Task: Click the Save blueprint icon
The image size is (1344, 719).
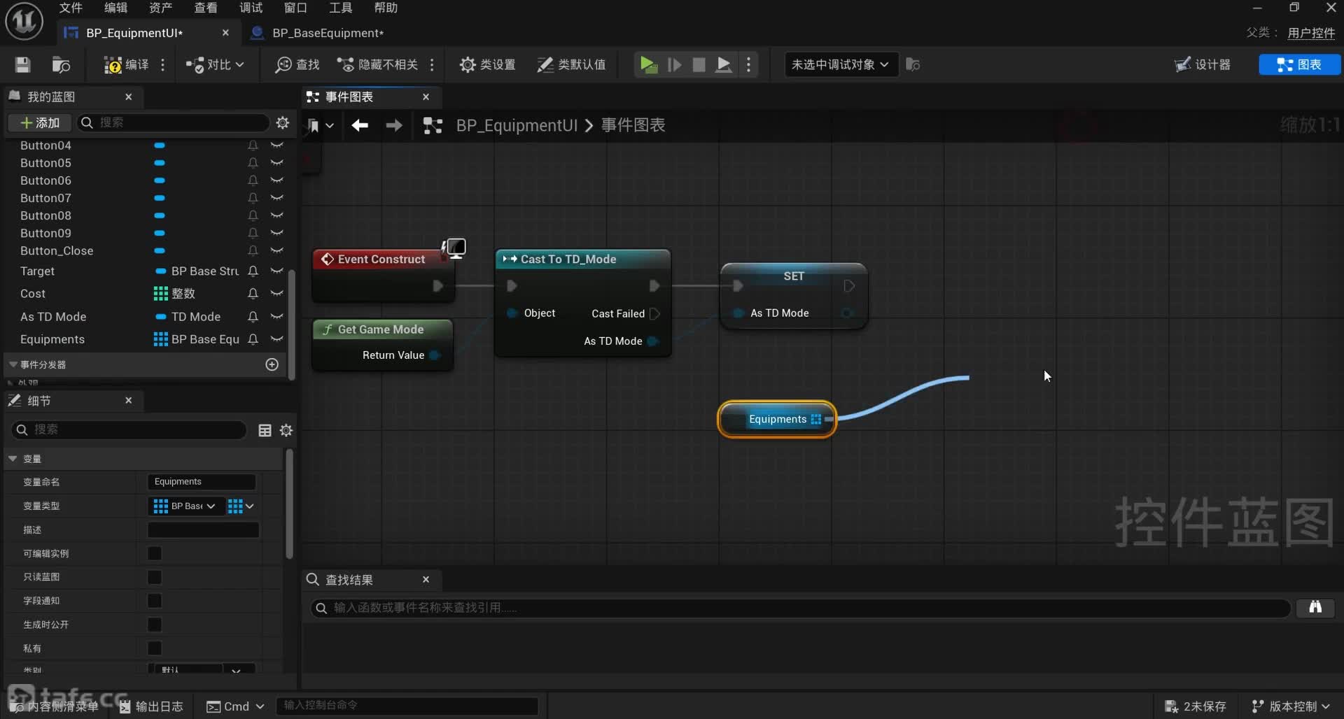Action: pos(22,65)
